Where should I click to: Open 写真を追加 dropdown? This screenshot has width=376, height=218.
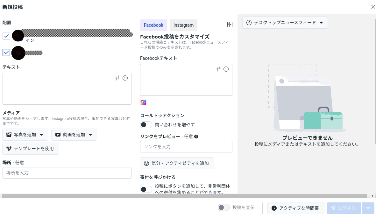(25, 135)
